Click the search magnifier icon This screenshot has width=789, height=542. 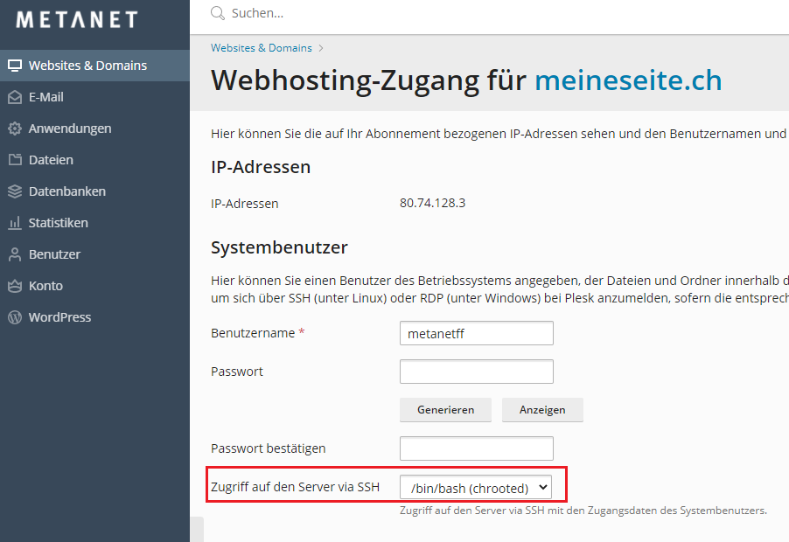pyautogui.click(x=218, y=14)
